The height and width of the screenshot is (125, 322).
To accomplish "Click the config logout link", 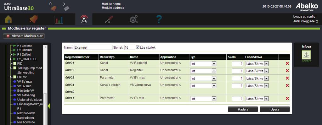I will (311, 17).
